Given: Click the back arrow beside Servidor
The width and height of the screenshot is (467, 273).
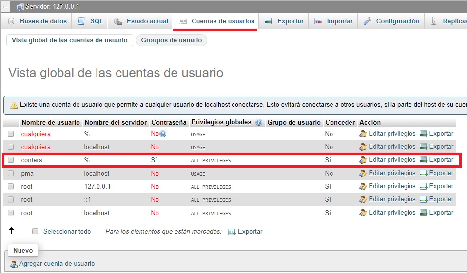Looking at the screenshot, I should 5,7.
